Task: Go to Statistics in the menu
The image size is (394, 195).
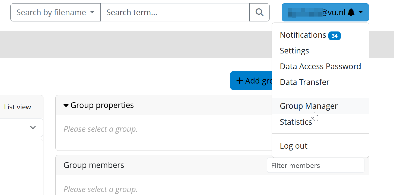Action: (296, 122)
